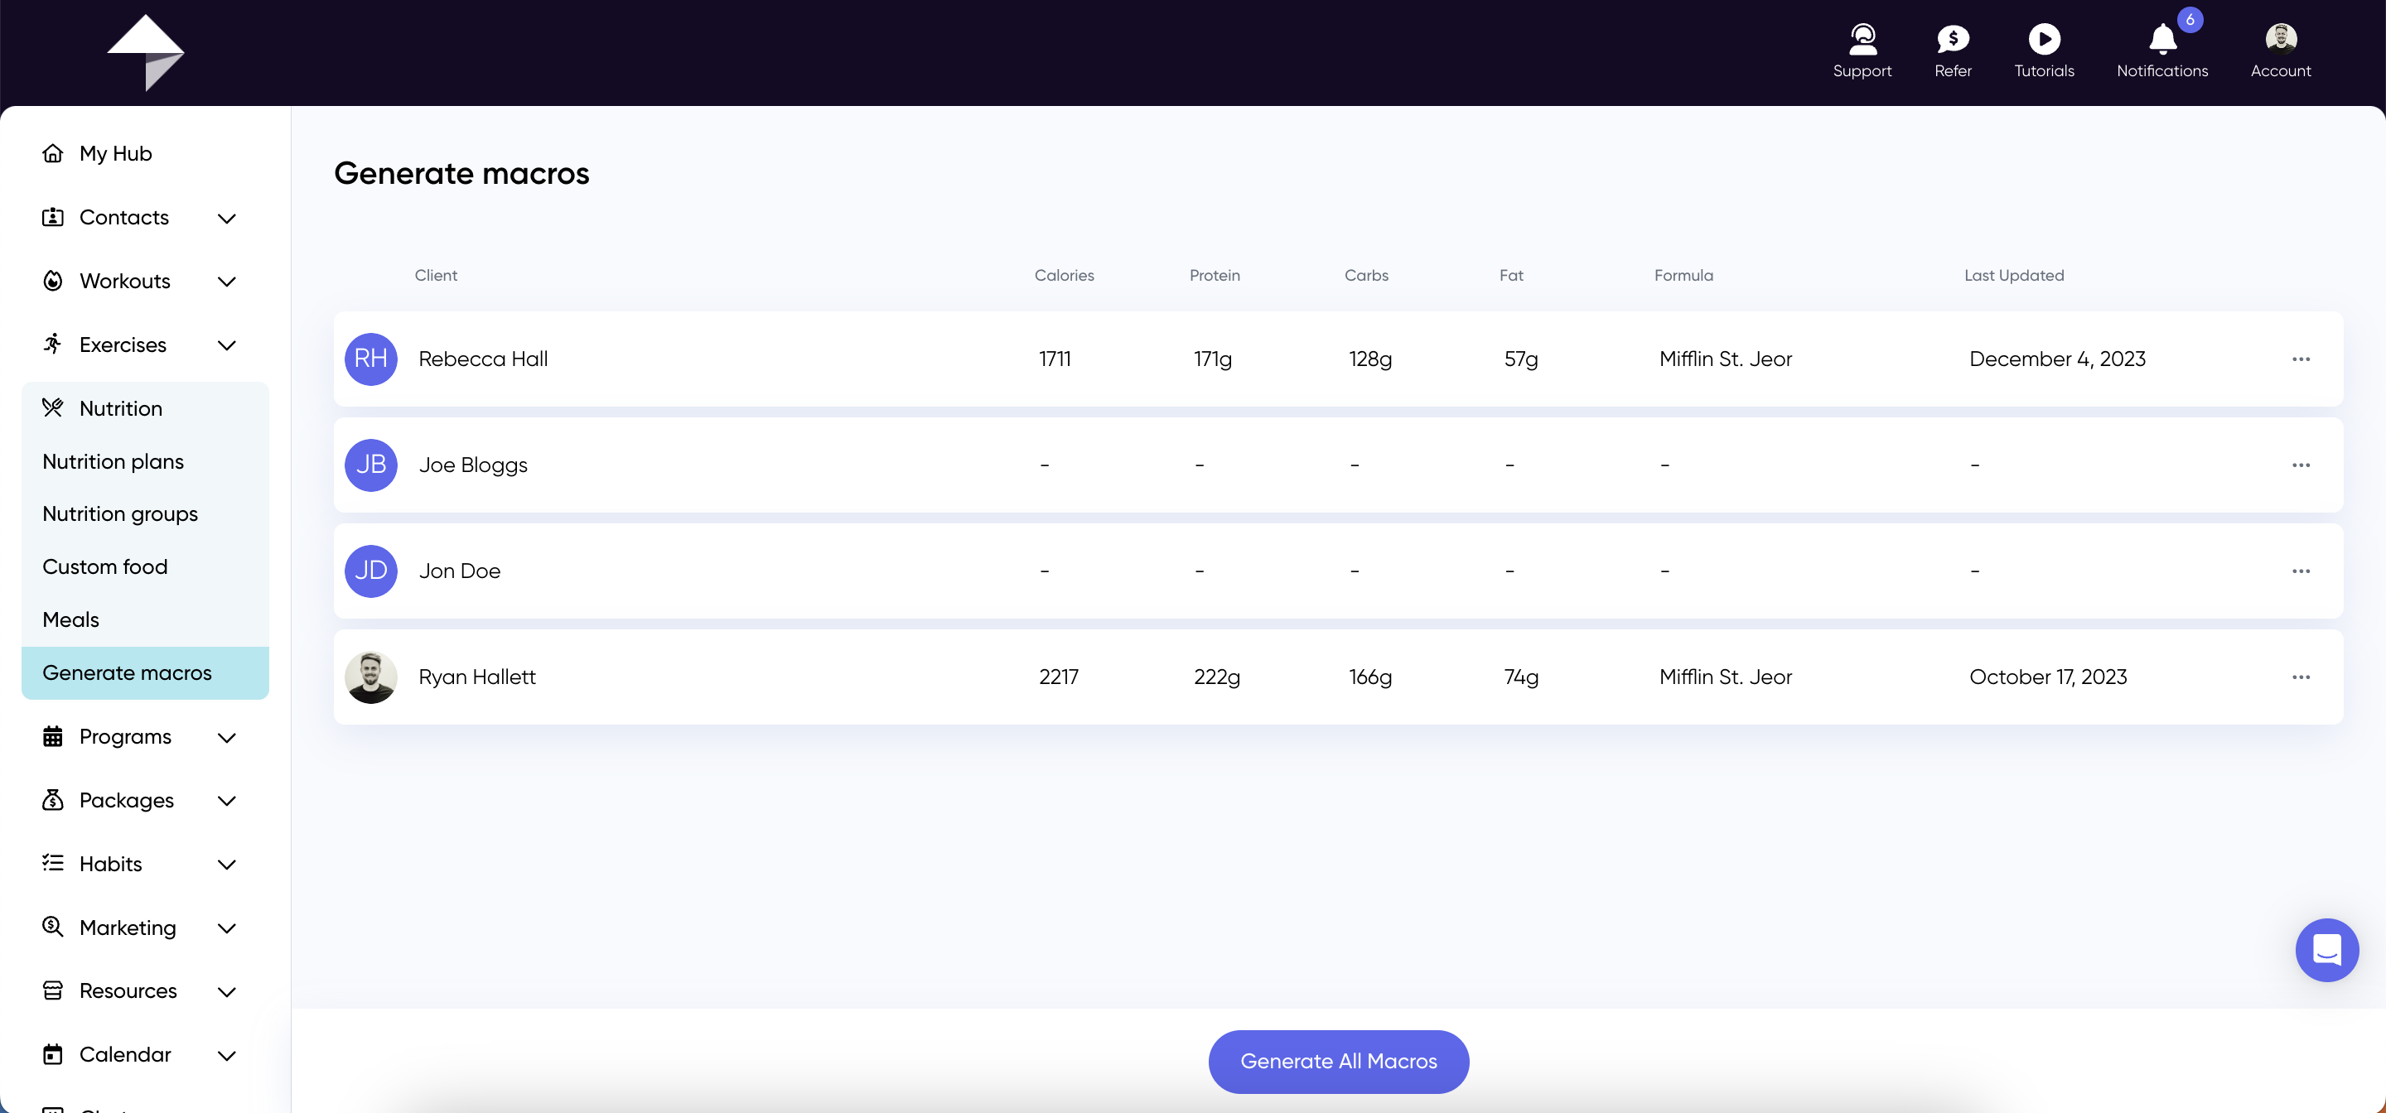Go to Nutrition plans in sidebar

pos(113,461)
